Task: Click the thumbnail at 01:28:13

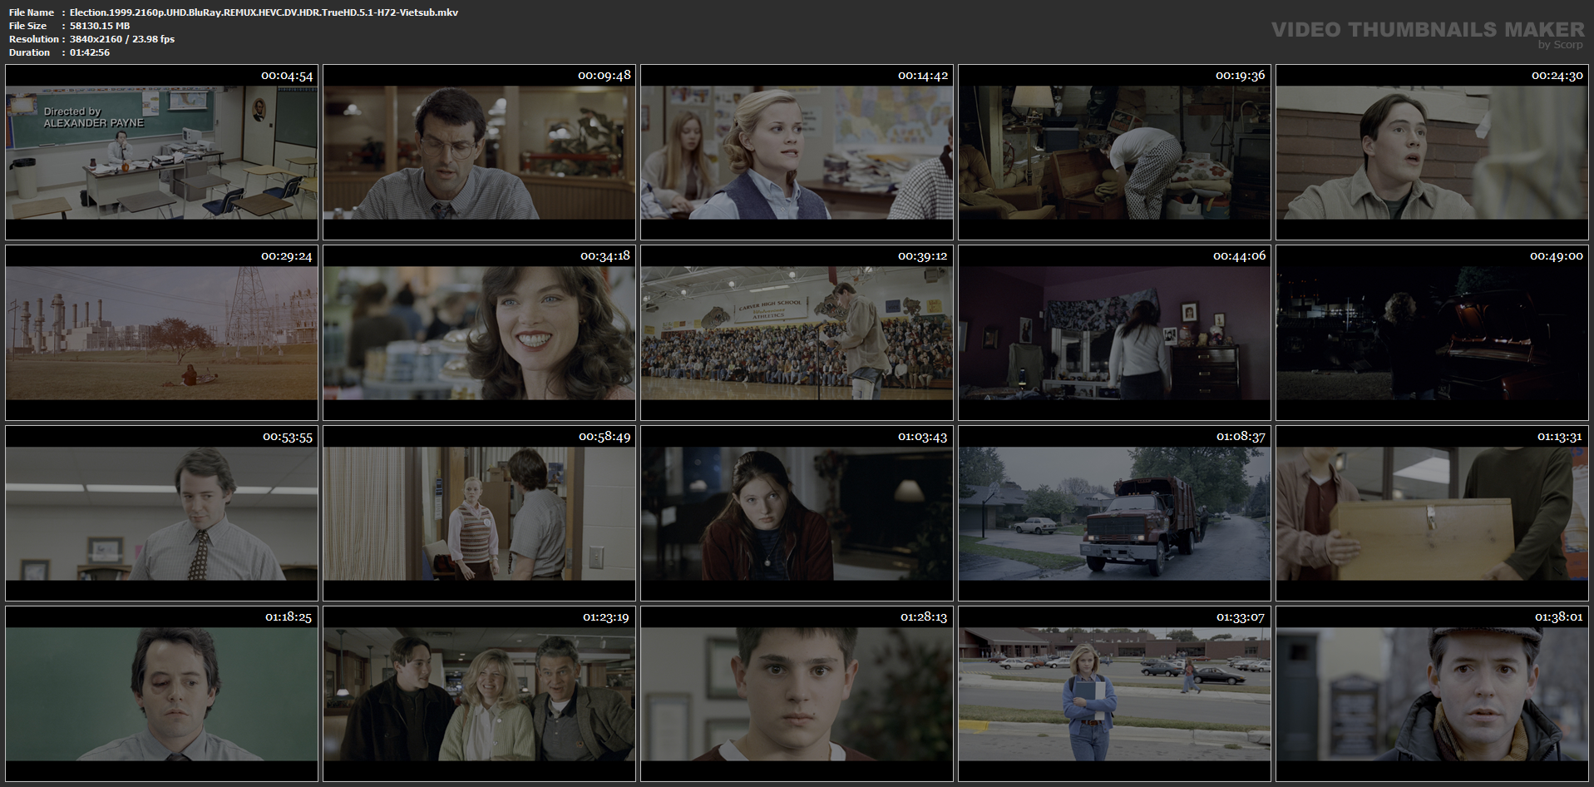Action: pyautogui.click(x=797, y=694)
